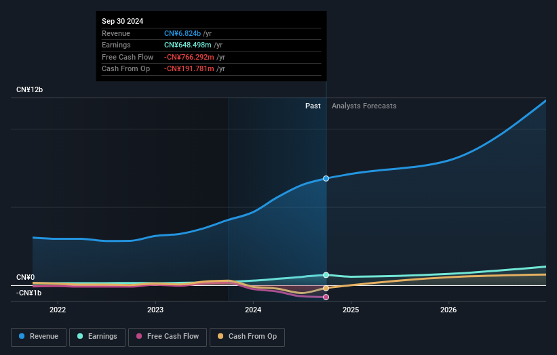Toggle the Cash From Op legend button
The height and width of the screenshot is (355, 557).
(x=247, y=337)
